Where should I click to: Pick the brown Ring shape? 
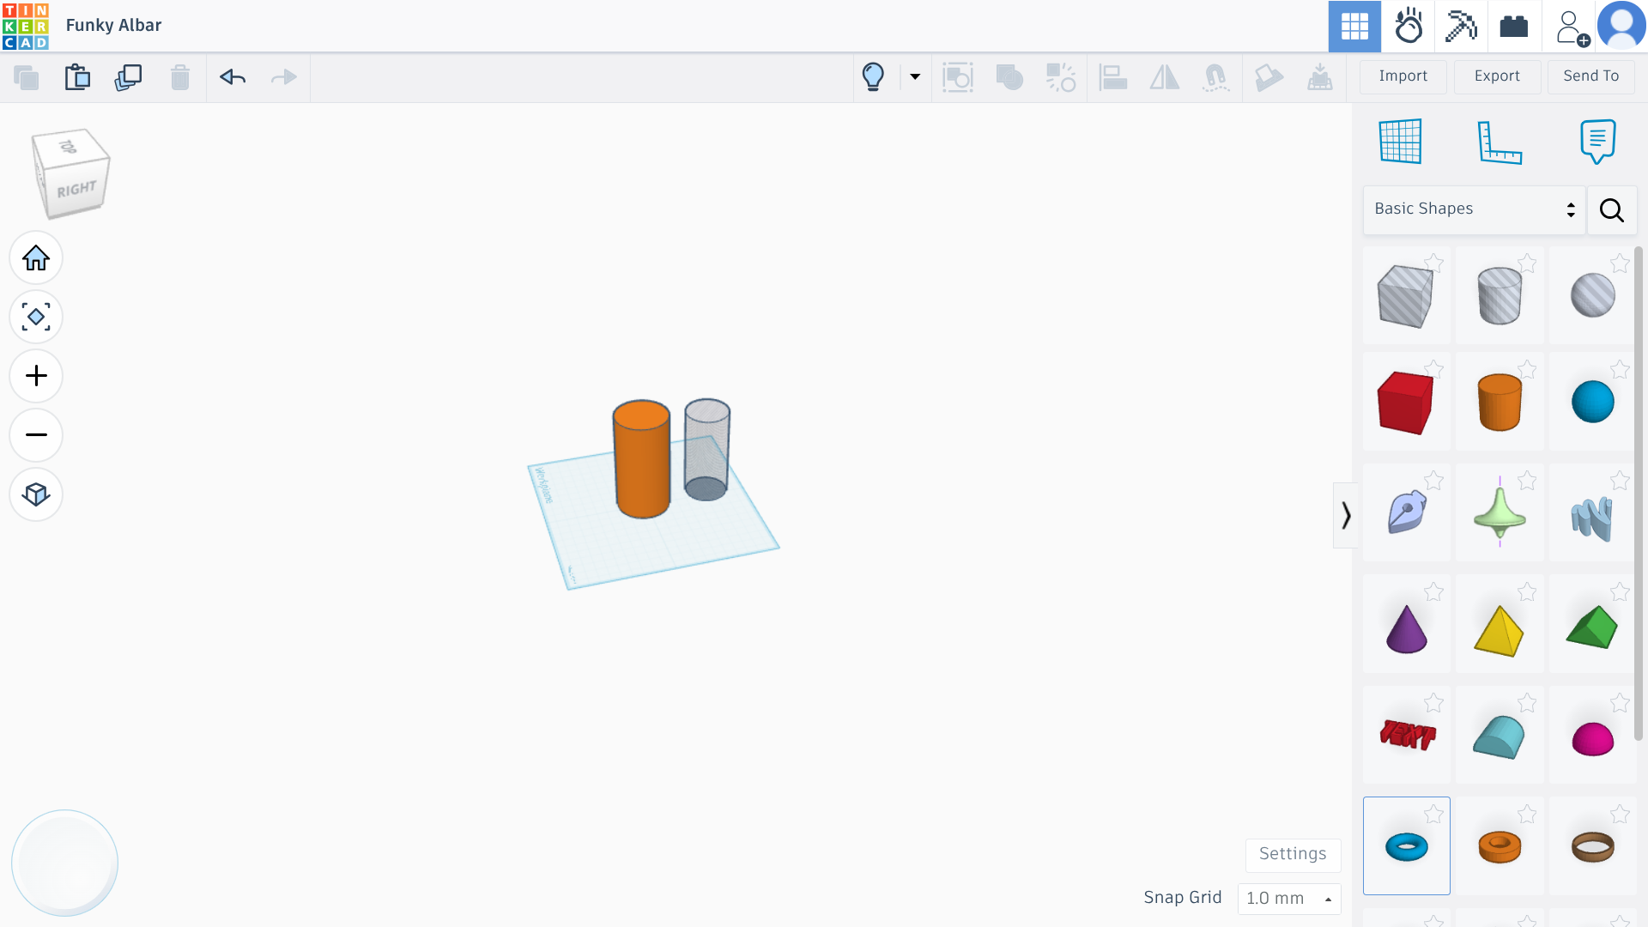[x=1593, y=847]
